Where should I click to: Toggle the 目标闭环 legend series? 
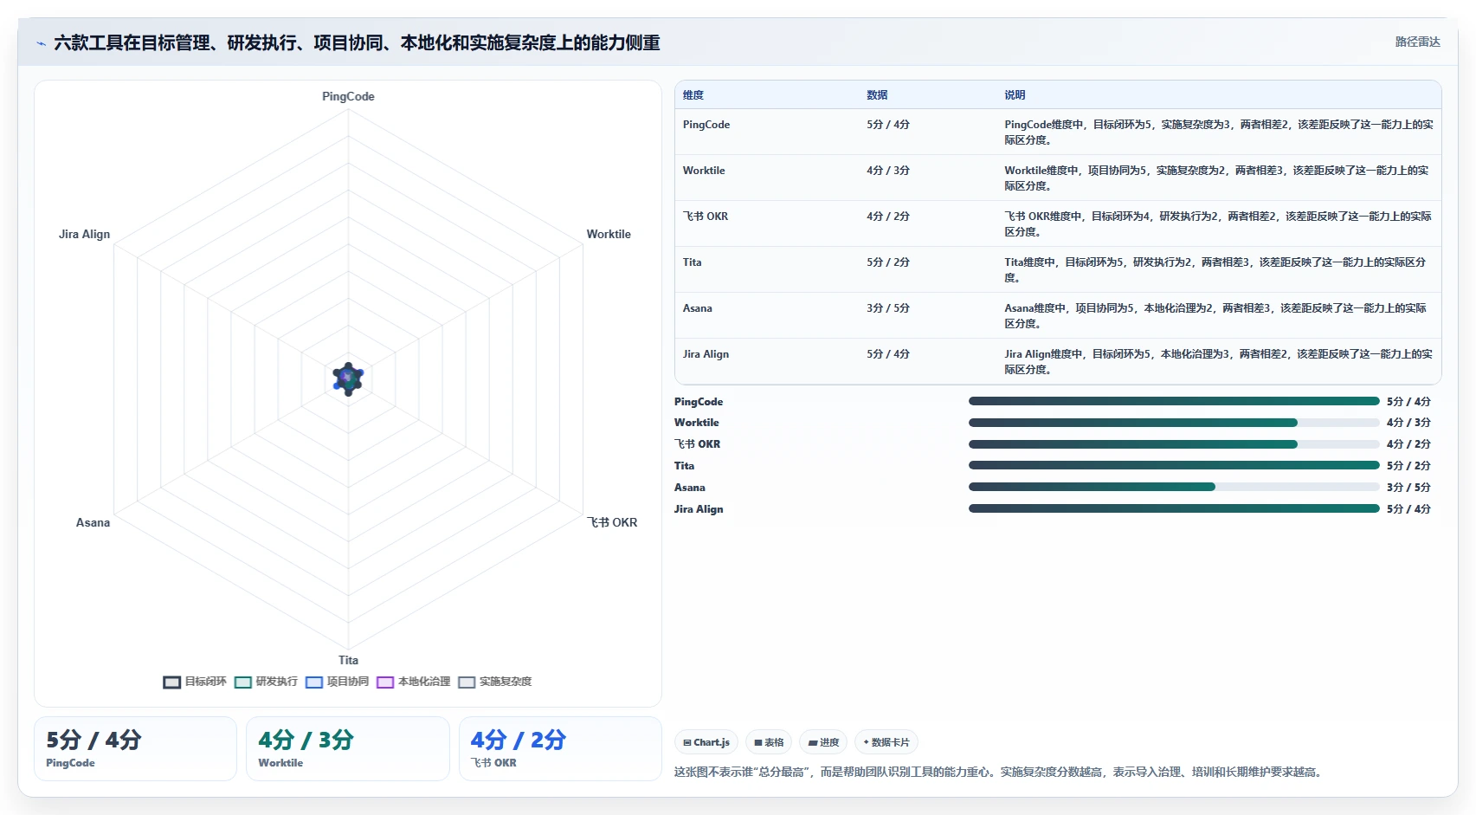[x=195, y=682]
